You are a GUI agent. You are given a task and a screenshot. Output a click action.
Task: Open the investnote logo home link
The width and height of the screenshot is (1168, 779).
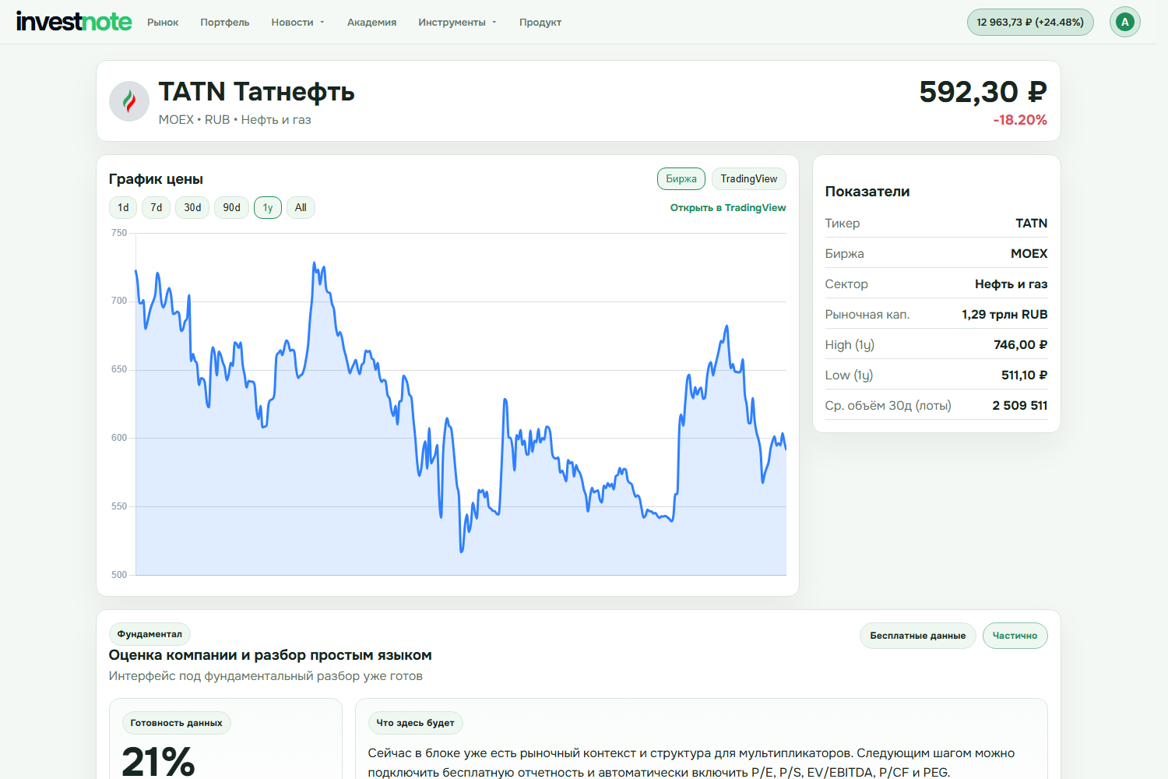[74, 22]
